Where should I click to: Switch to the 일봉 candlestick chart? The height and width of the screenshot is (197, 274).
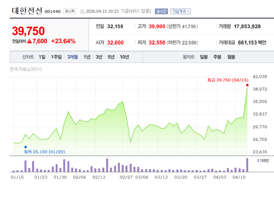pyautogui.click(x=204, y=57)
